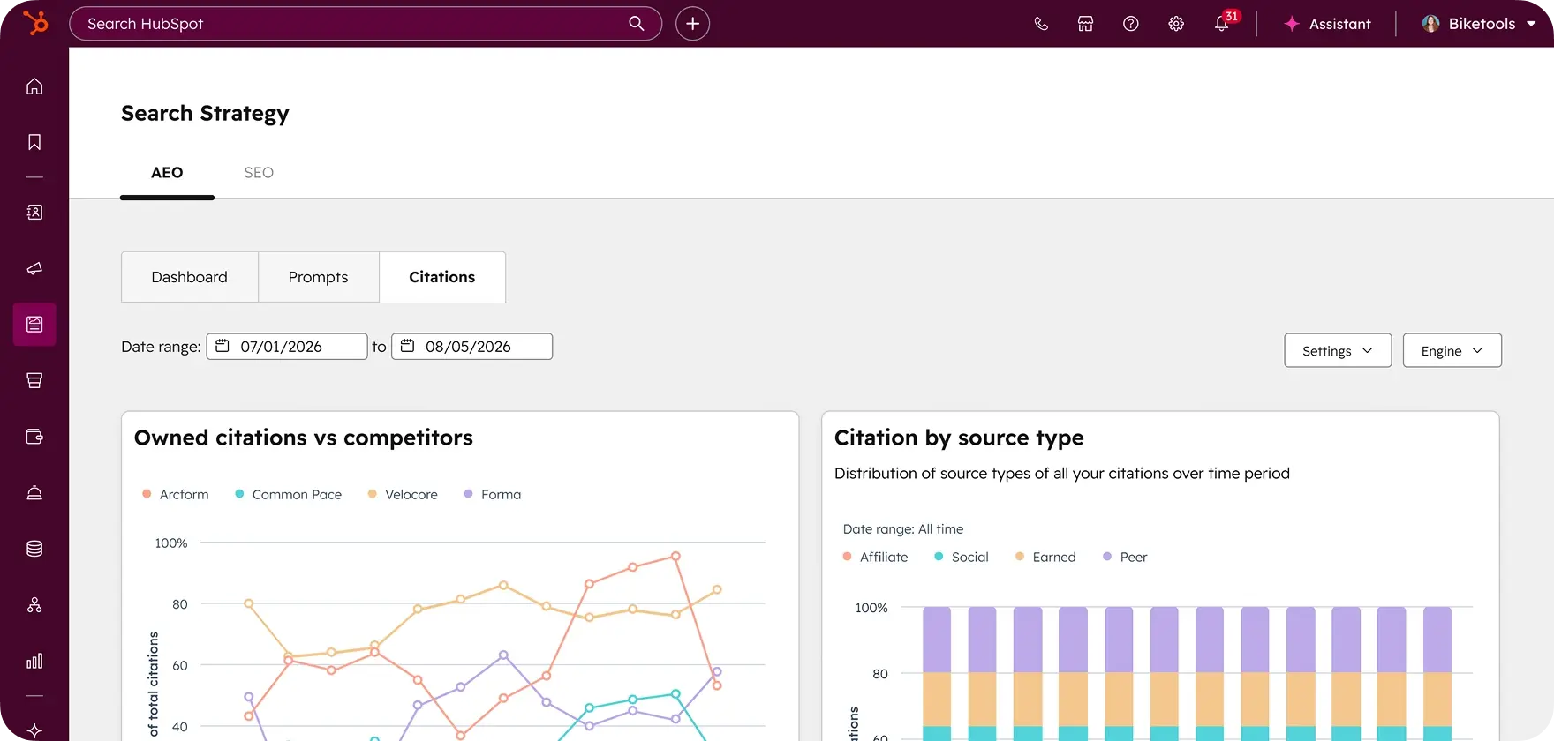Screen dimensions: 1554x741
Task: Open the reporting bar chart sidebar icon
Action: (34, 661)
